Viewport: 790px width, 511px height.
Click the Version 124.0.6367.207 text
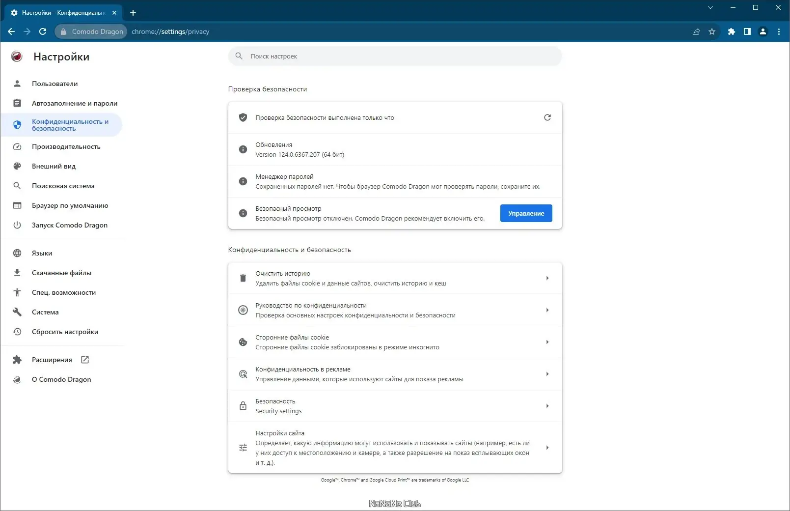(300, 154)
